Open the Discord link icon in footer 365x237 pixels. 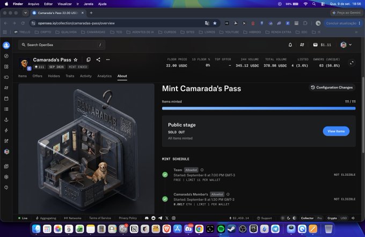(147, 218)
